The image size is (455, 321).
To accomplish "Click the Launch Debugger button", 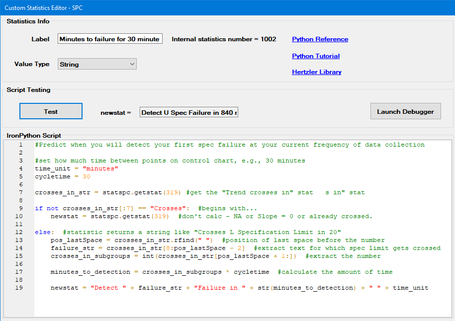I will click(405, 112).
